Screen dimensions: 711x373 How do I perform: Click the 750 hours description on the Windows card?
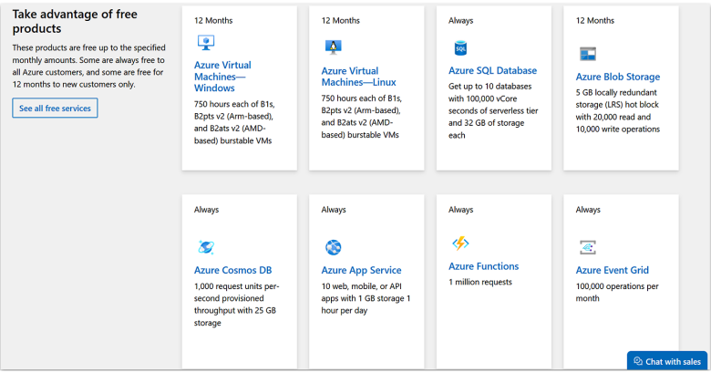[234, 122]
